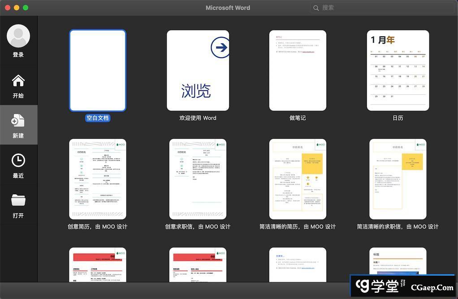Select the New document (新建) sidebar icon
Viewport: 458px width, 299px height.
click(18, 120)
